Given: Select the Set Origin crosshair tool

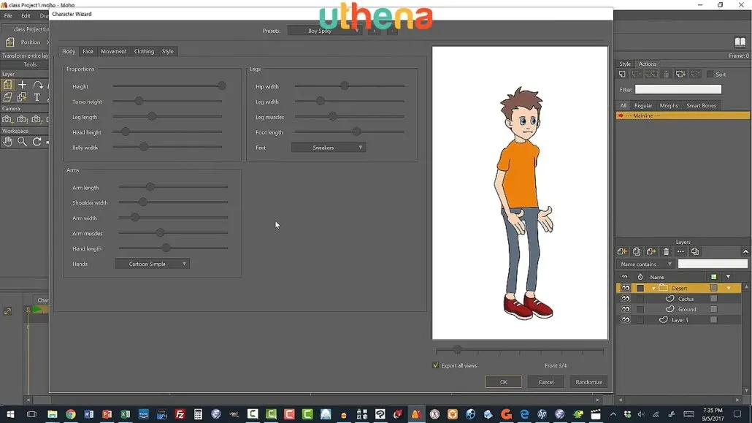Looking at the screenshot, I should pos(22,85).
